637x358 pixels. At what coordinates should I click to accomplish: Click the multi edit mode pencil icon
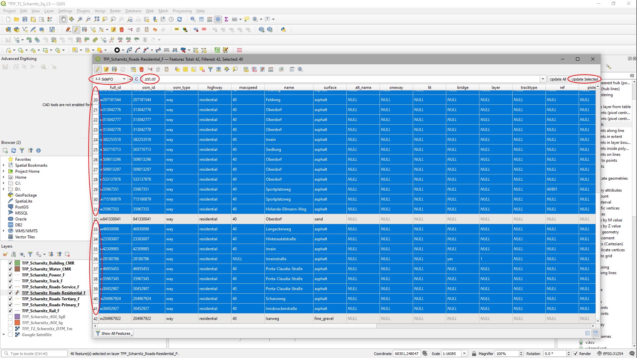[106, 69]
